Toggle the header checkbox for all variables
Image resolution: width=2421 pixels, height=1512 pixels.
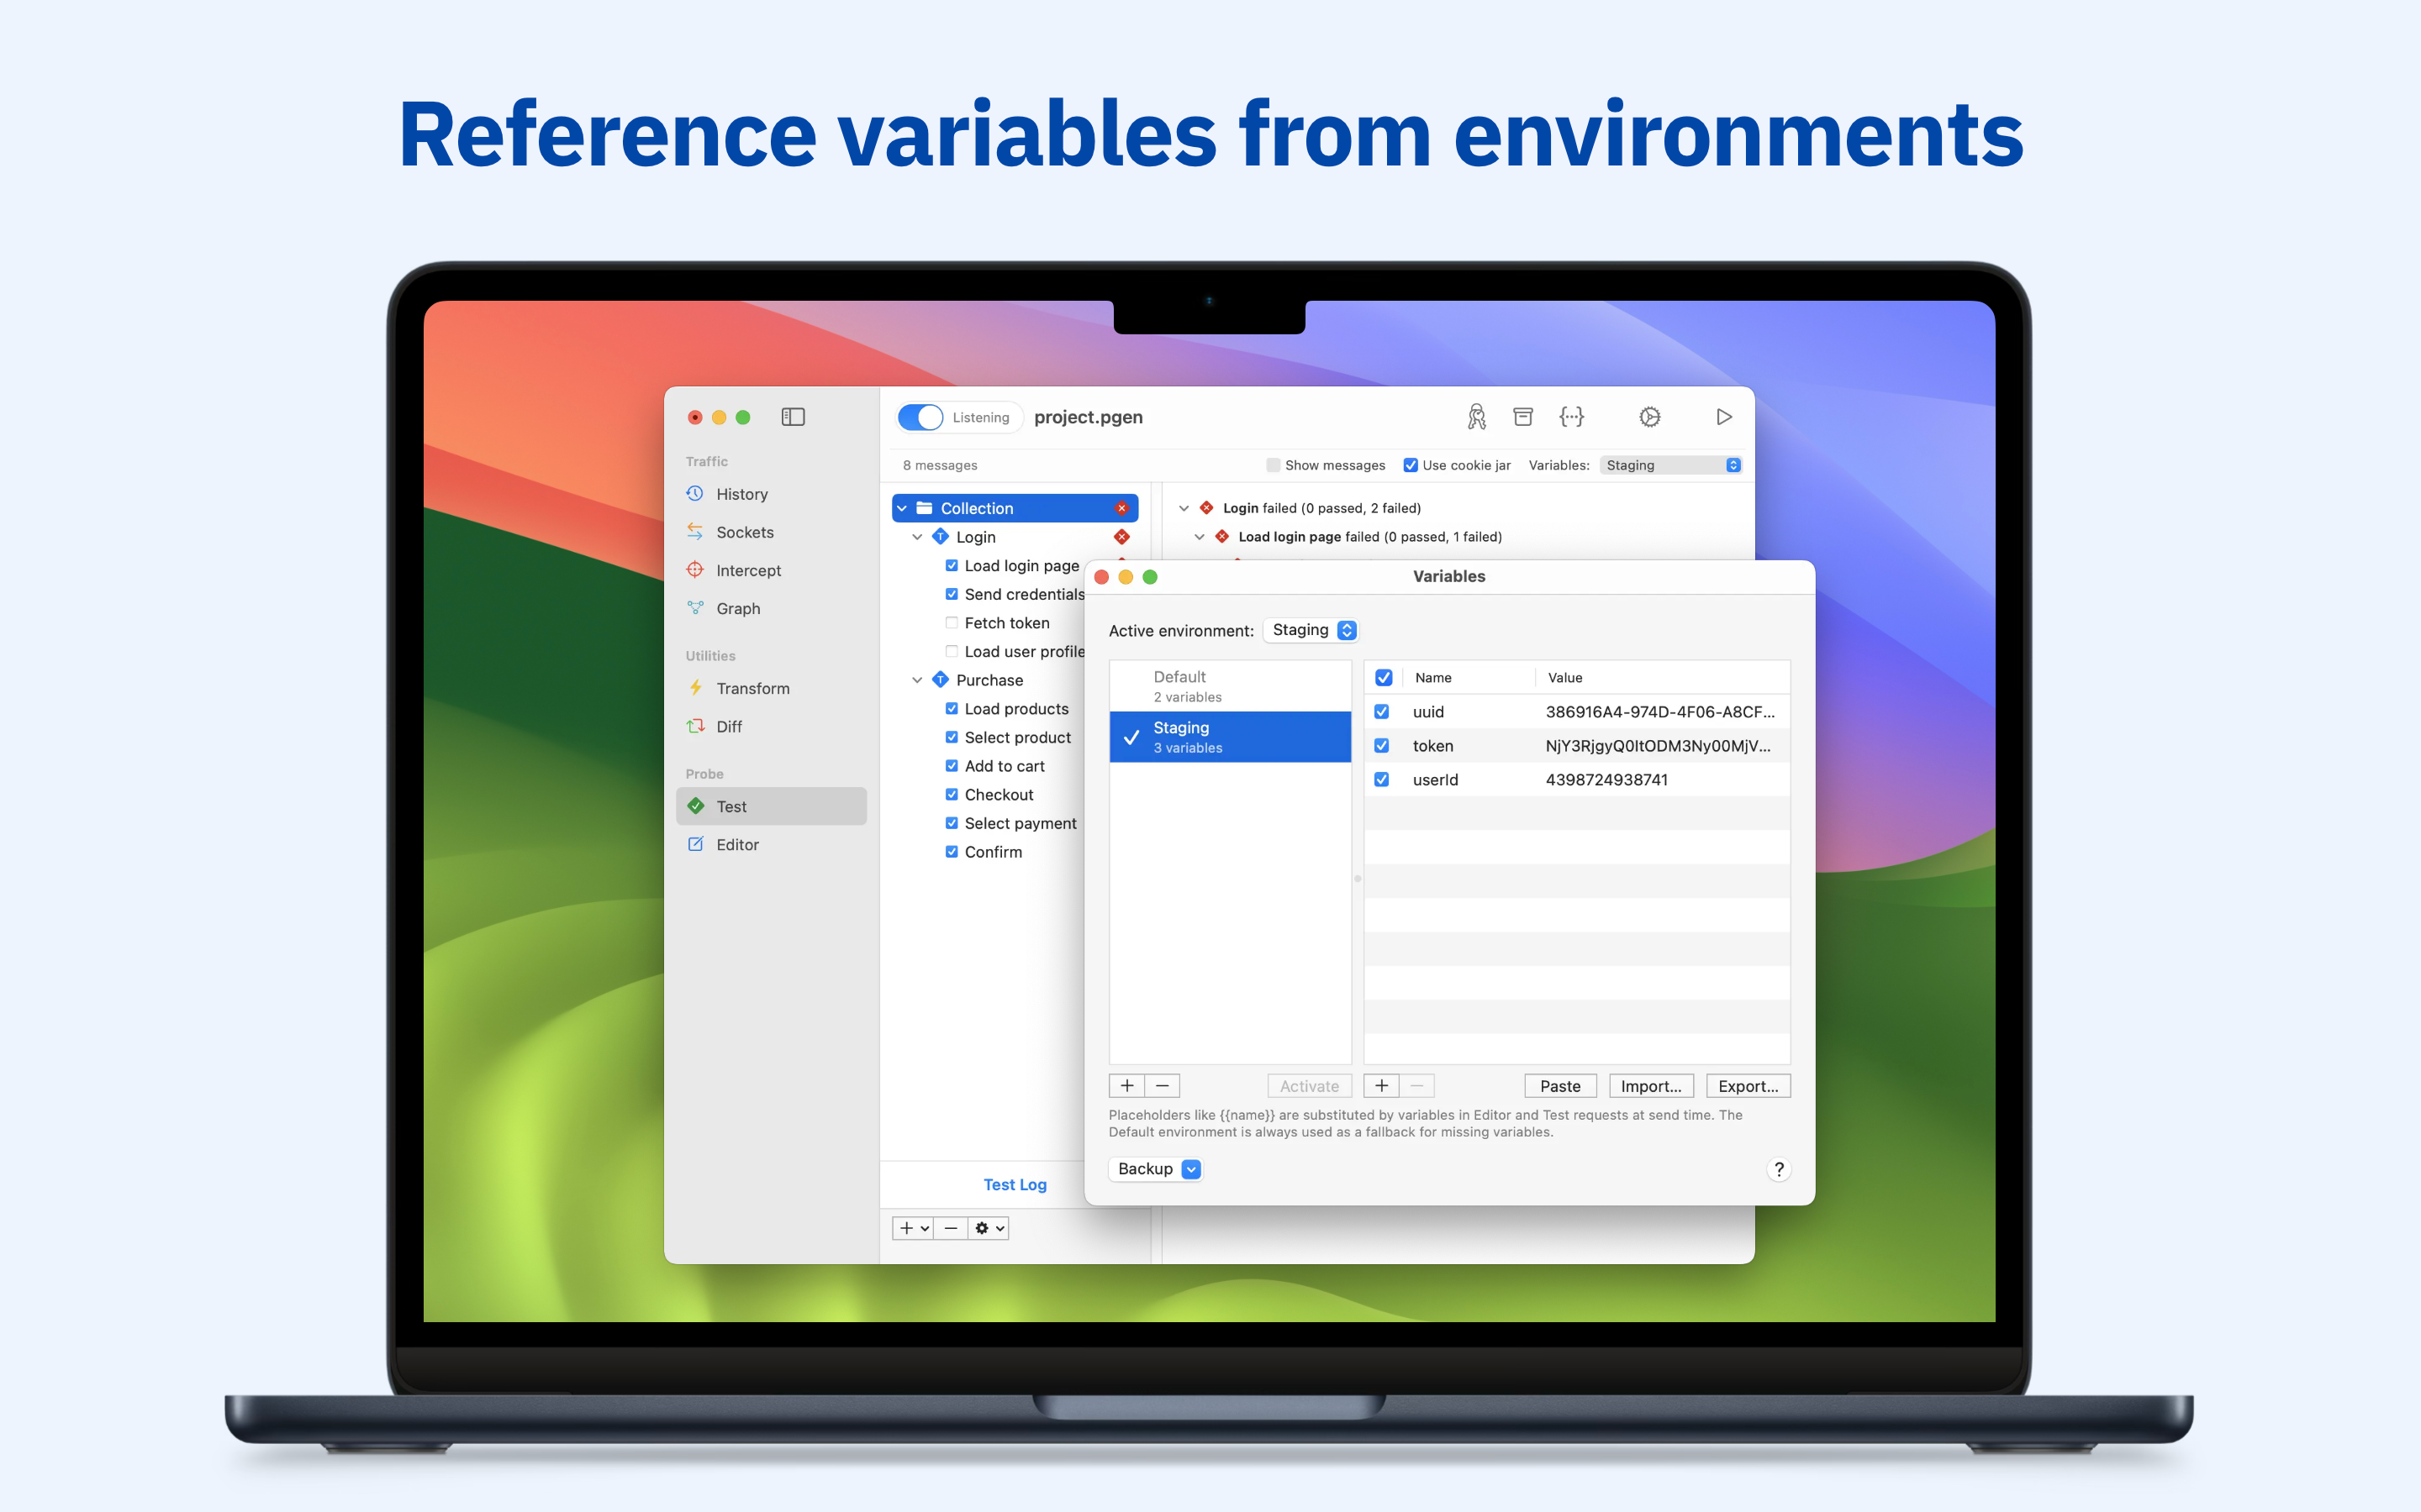[1384, 678]
